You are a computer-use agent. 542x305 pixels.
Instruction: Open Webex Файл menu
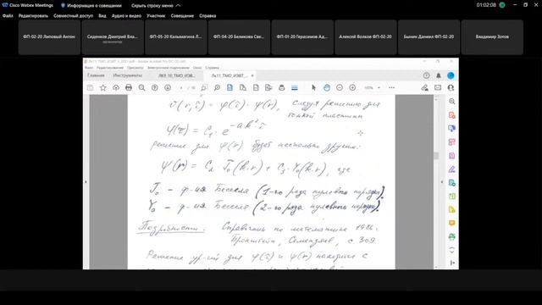8,15
